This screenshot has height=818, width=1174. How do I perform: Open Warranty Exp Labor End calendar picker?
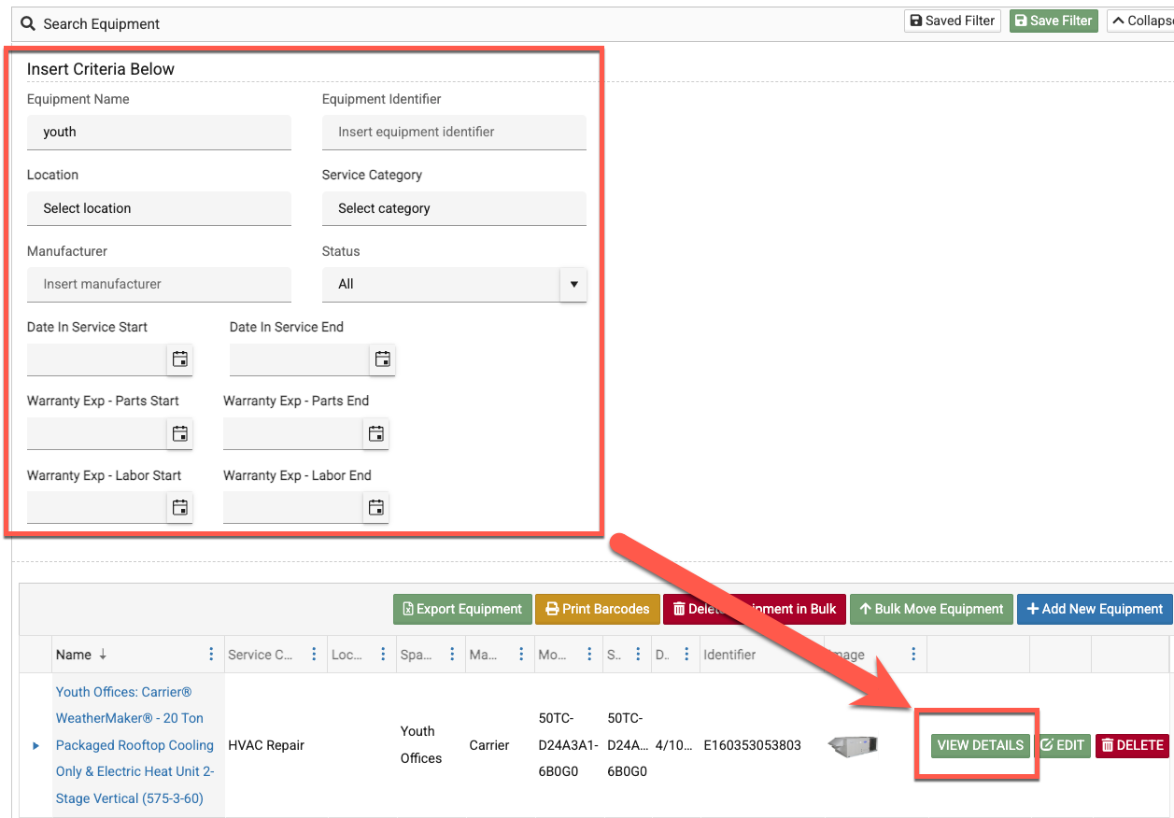375,508
